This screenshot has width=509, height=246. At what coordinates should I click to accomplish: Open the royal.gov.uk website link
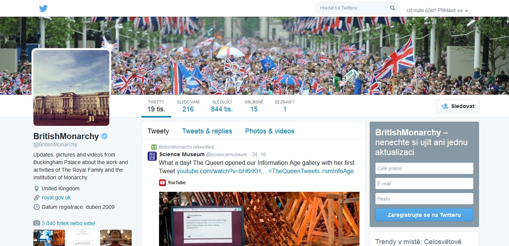[56, 197]
